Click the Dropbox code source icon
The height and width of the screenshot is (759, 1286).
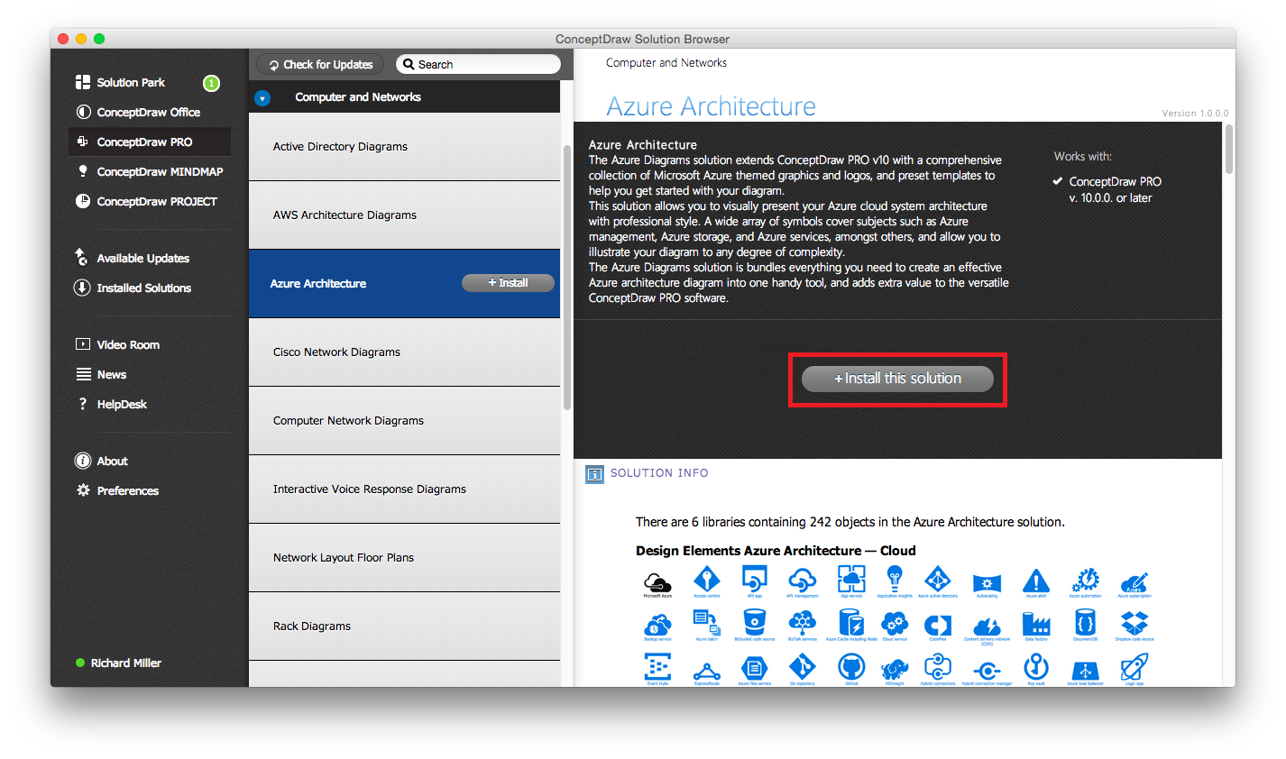click(x=1134, y=625)
